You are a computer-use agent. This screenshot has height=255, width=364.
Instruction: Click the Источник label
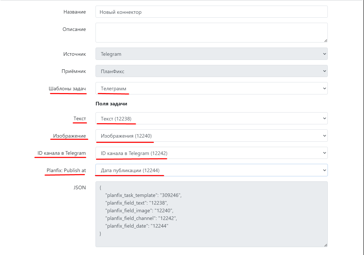tap(75, 54)
